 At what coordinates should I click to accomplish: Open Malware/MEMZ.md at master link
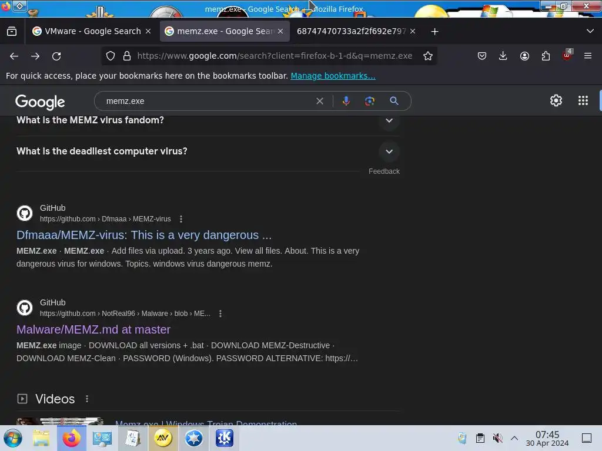point(93,329)
